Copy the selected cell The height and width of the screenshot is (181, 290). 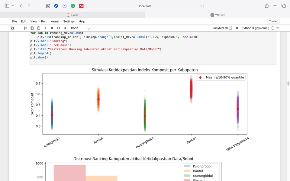(x=32, y=28)
